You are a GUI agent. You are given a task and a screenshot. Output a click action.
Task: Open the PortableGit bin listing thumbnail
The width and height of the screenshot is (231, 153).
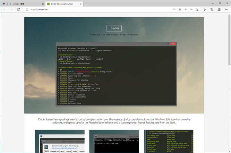tap(168, 141)
